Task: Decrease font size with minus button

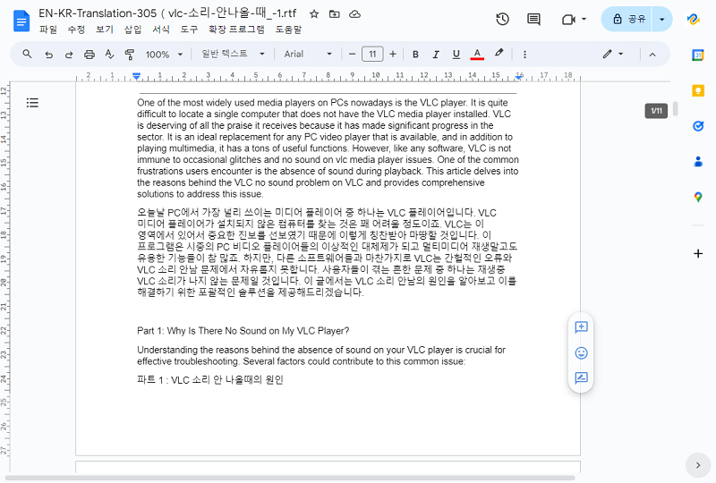Action: (352, 55)
